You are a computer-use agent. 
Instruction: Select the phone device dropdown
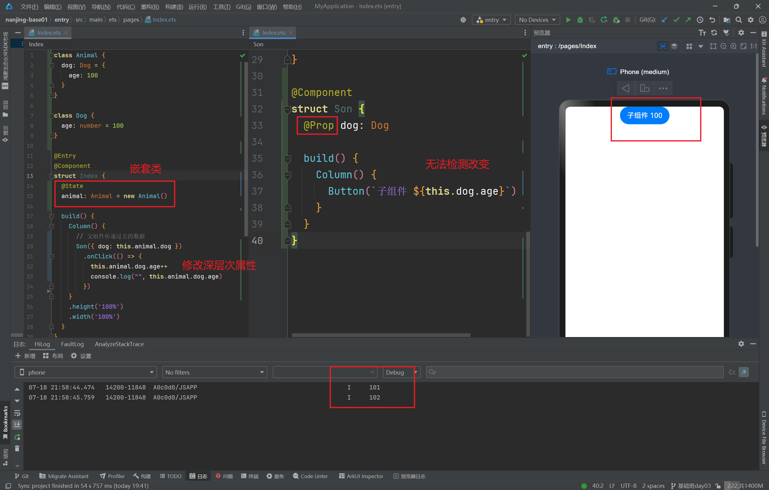point(86,372)
